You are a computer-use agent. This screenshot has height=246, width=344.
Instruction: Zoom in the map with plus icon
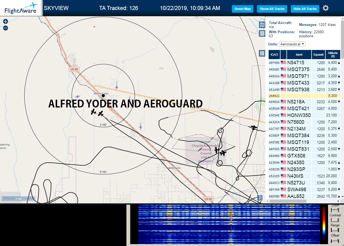coord(5,22)
